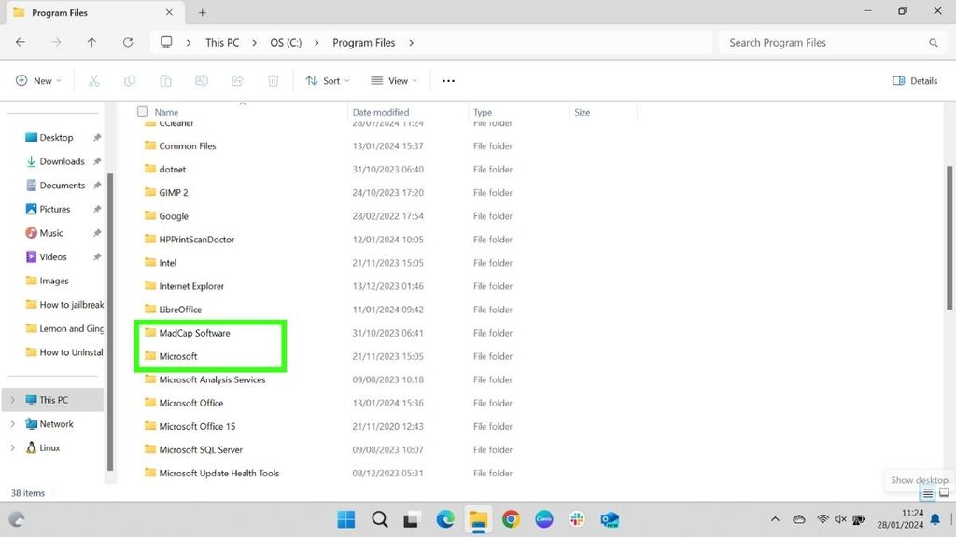Click the Rename icon in toolbar
Image resolution: width=956 pixels, height=537 pixels.
point(201,81)
